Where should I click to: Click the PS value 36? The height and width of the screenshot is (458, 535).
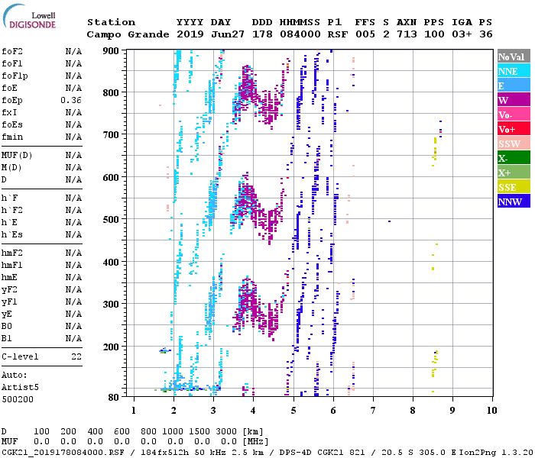tap(486, 34)
